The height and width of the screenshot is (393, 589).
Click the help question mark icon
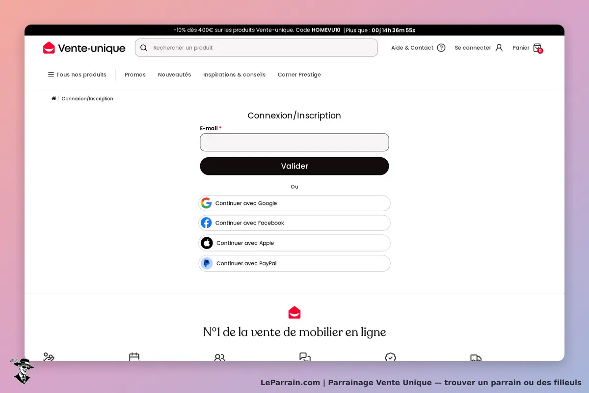pos(441,48)
